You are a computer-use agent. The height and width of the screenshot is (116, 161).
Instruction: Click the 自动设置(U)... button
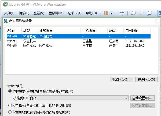pyautogui.click(x=142, y=98)
